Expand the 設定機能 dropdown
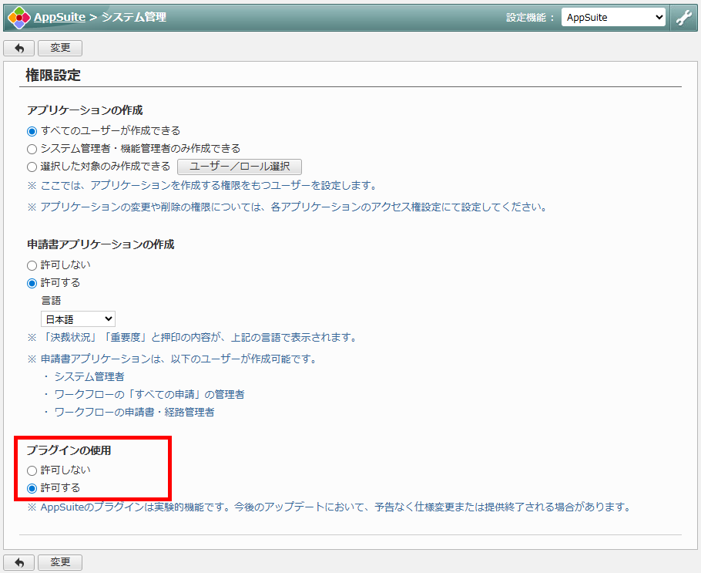Screen dimensions: 701x573 click(x=613, y=17)
